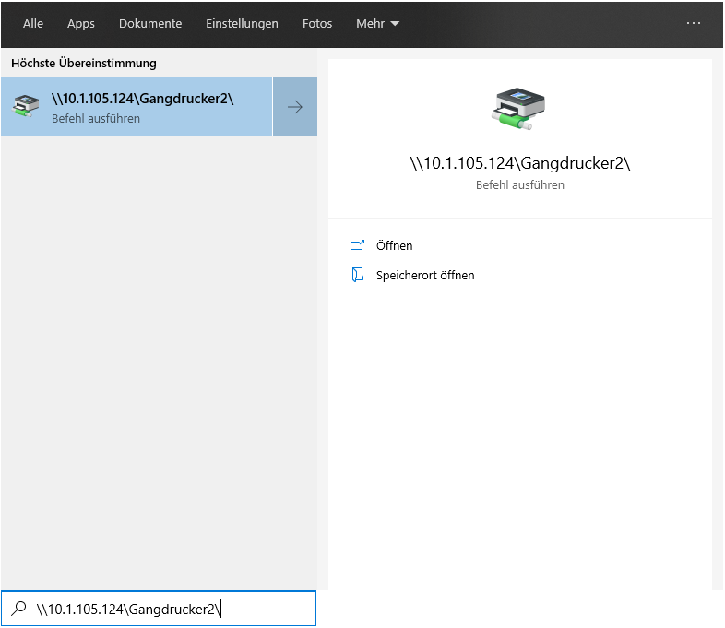The width and height of the screenshot is (725, 628).
Task: Switch to the Einstellungen filter tab
Action: tap(242, 24)
